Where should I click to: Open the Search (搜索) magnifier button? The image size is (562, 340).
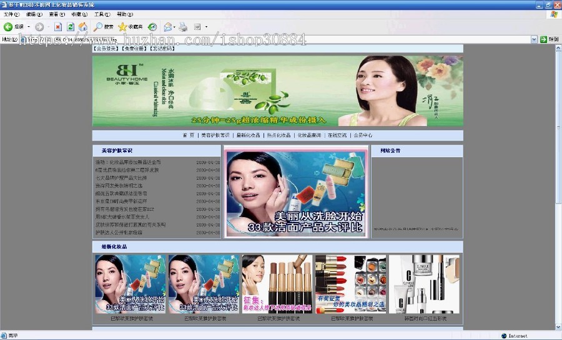pyautogui.click(x=103, y=27)
